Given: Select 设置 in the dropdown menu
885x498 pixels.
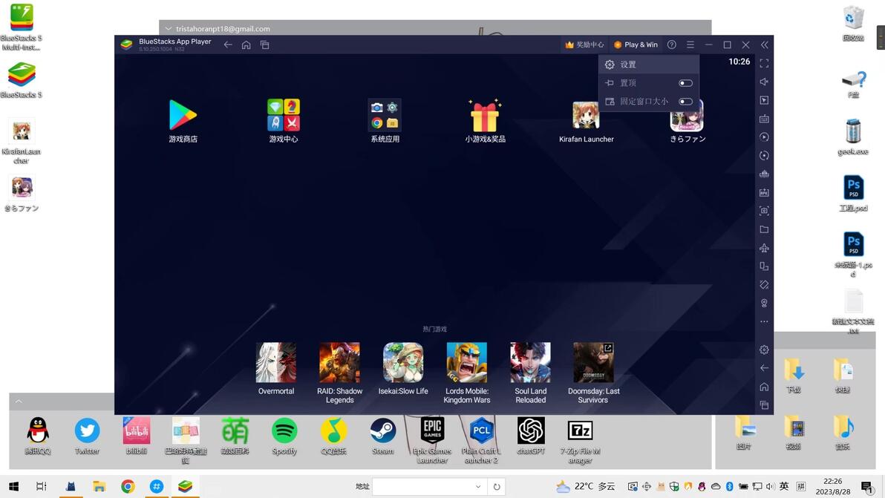Looking at the screenshot, I should 649,65.
